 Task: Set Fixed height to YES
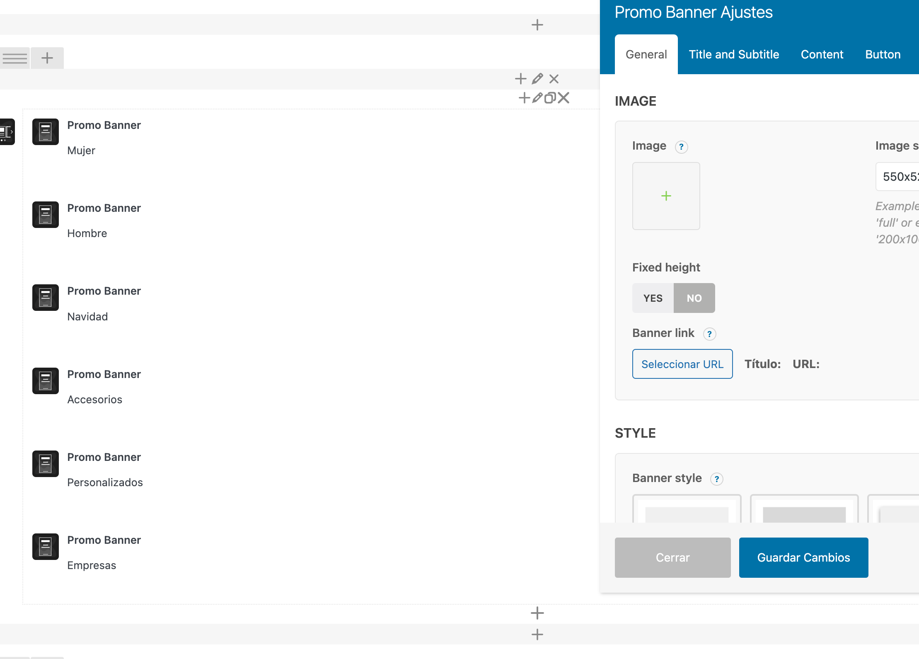[x=653, y=298]
